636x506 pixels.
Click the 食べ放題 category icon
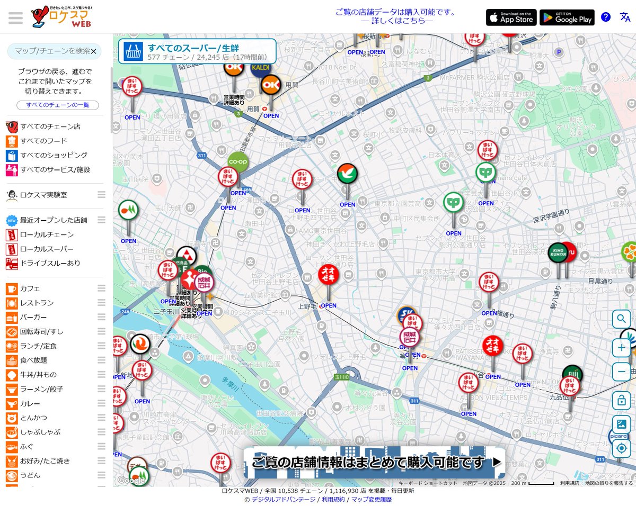click(x=12, y=360)
